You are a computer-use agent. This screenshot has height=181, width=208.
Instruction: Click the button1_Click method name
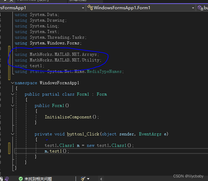click(83, 134)
